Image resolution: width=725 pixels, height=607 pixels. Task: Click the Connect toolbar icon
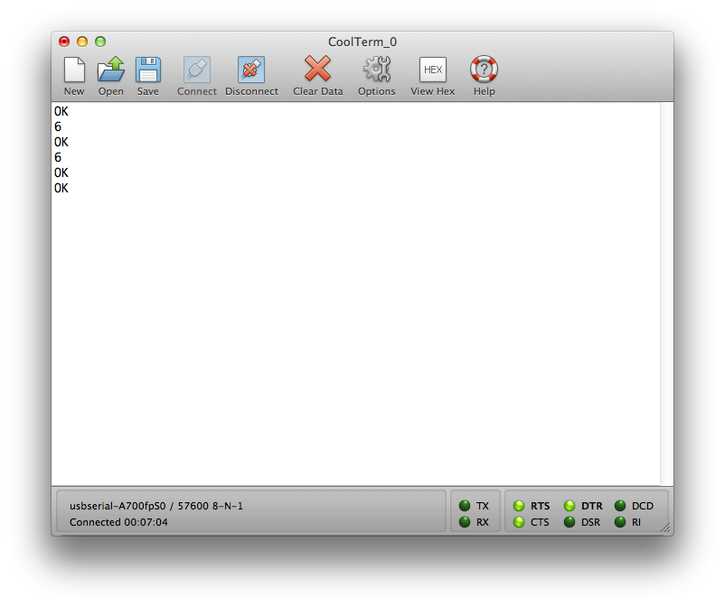tap(196, 72)
